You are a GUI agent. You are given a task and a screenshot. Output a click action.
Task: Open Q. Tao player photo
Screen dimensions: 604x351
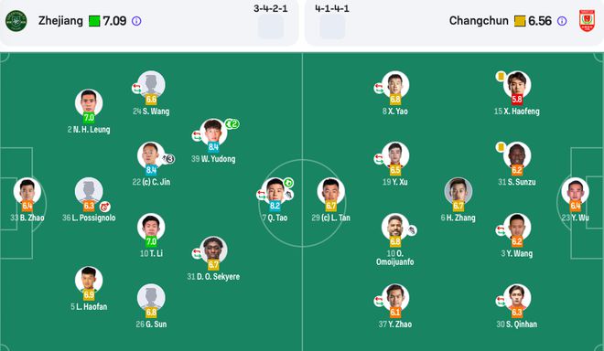point(275,190)
